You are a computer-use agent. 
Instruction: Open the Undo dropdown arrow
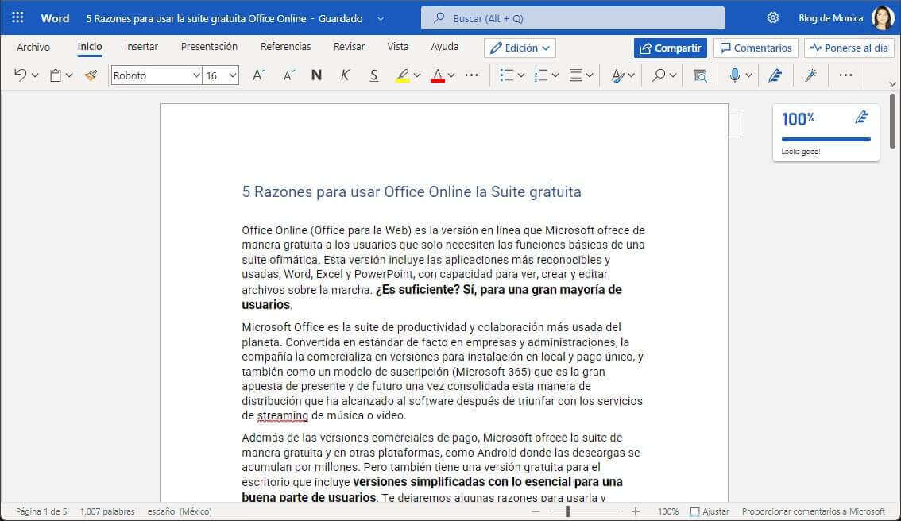33,75
